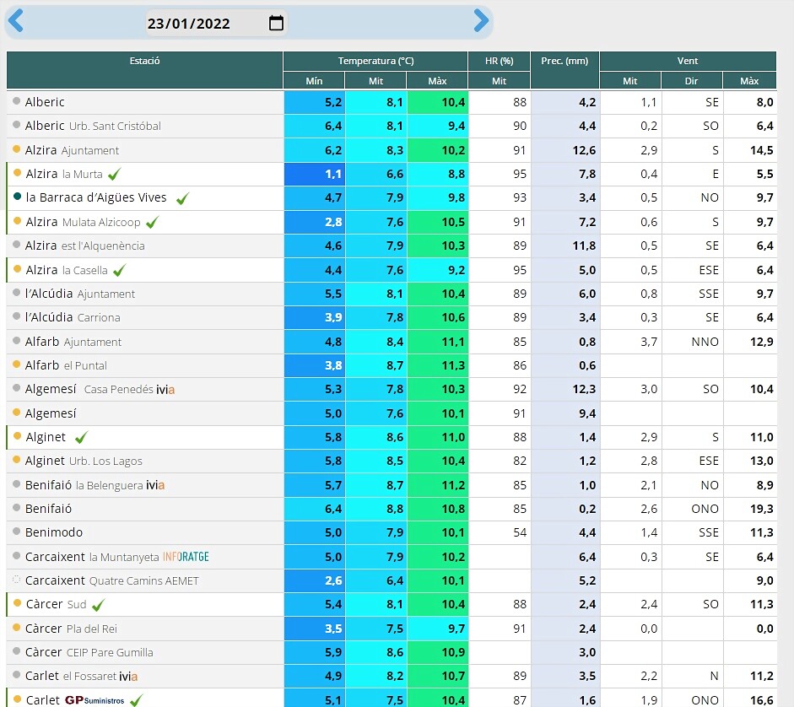This screenshot has height=707, width=794.
Task: Click INFORATGE logo on Carcaixent la Muntanyeta row
Action: click(186, 557)
